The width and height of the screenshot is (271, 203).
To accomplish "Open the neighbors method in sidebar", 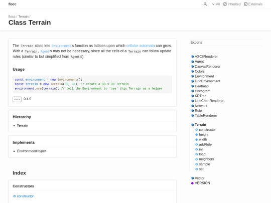I will pos(206,159).
